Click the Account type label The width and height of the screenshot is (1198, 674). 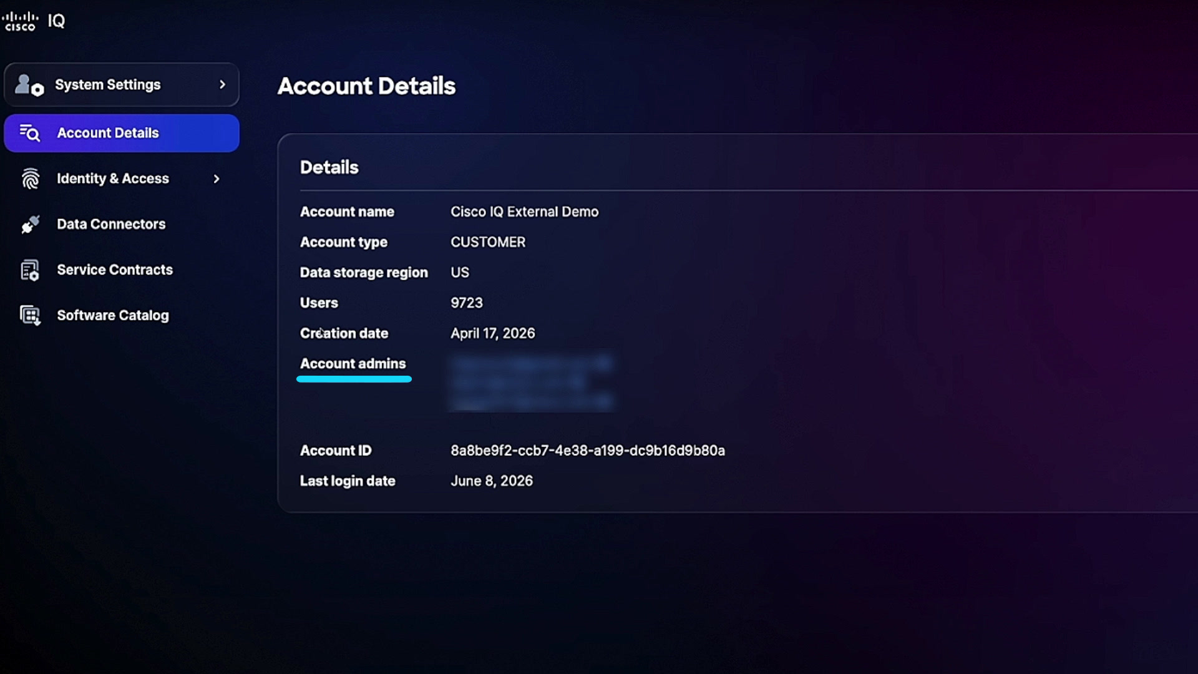[x=343, y=242]
